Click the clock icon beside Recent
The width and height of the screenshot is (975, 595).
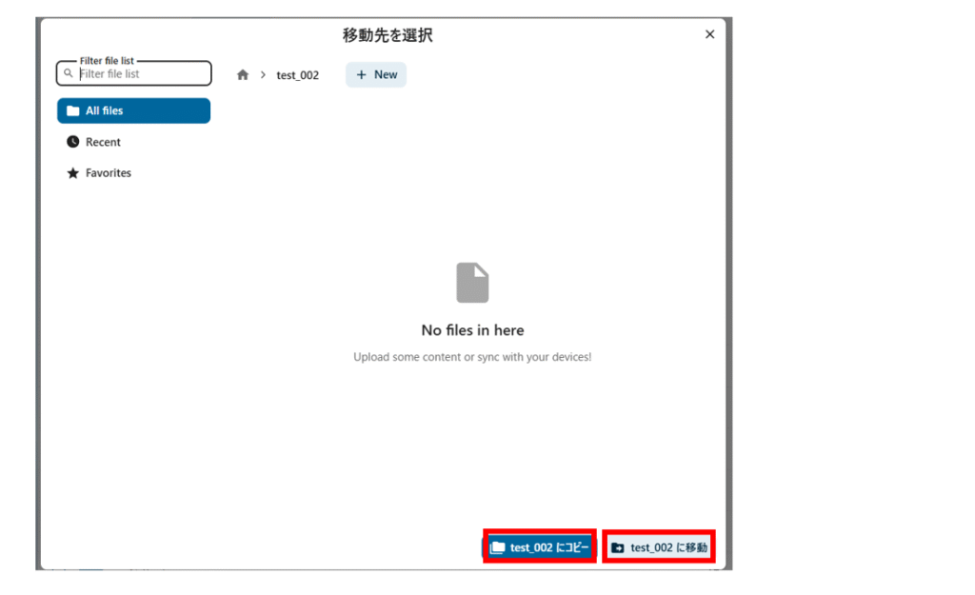click(x=72, y=142)
